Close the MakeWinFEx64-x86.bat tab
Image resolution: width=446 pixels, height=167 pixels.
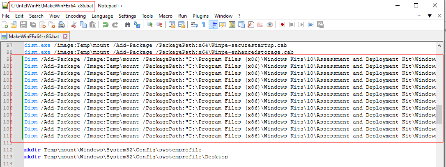[x=65, y=36]
